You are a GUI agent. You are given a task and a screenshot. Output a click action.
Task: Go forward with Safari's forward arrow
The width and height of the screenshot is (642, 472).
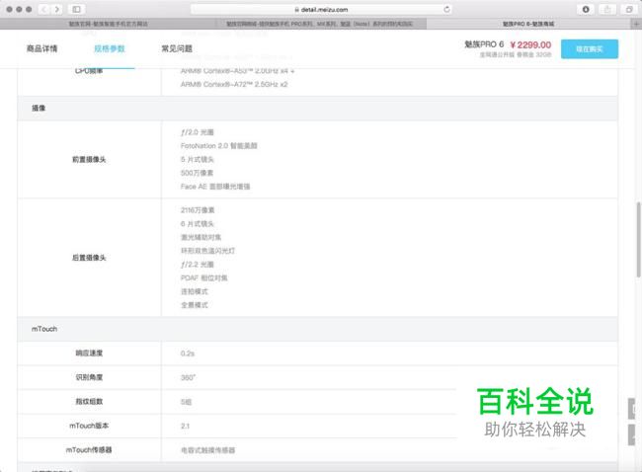coord(57,9)
